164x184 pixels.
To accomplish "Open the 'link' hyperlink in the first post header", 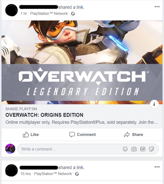I will click(80, 7).
